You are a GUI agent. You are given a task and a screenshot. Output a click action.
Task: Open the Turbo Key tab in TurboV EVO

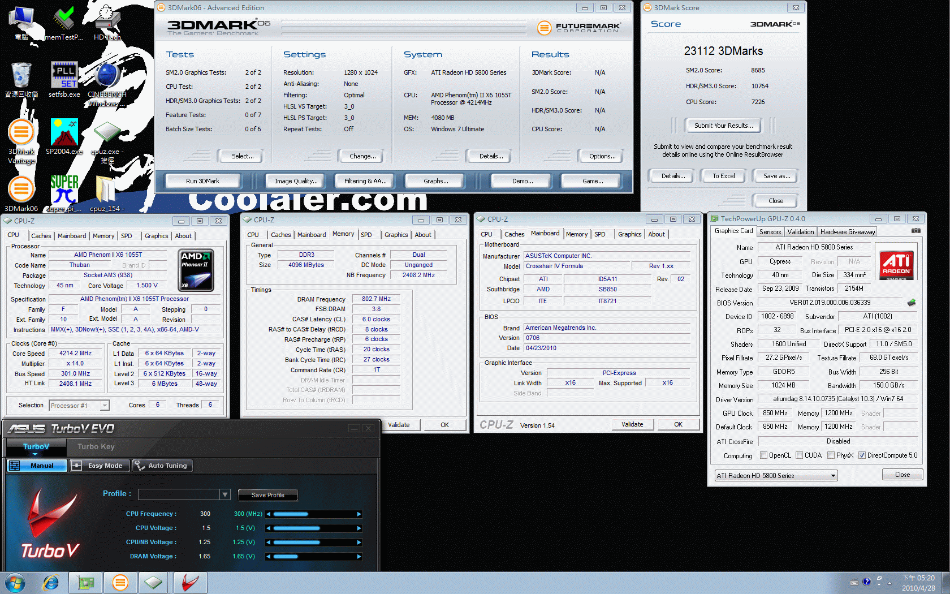point(96,447)
